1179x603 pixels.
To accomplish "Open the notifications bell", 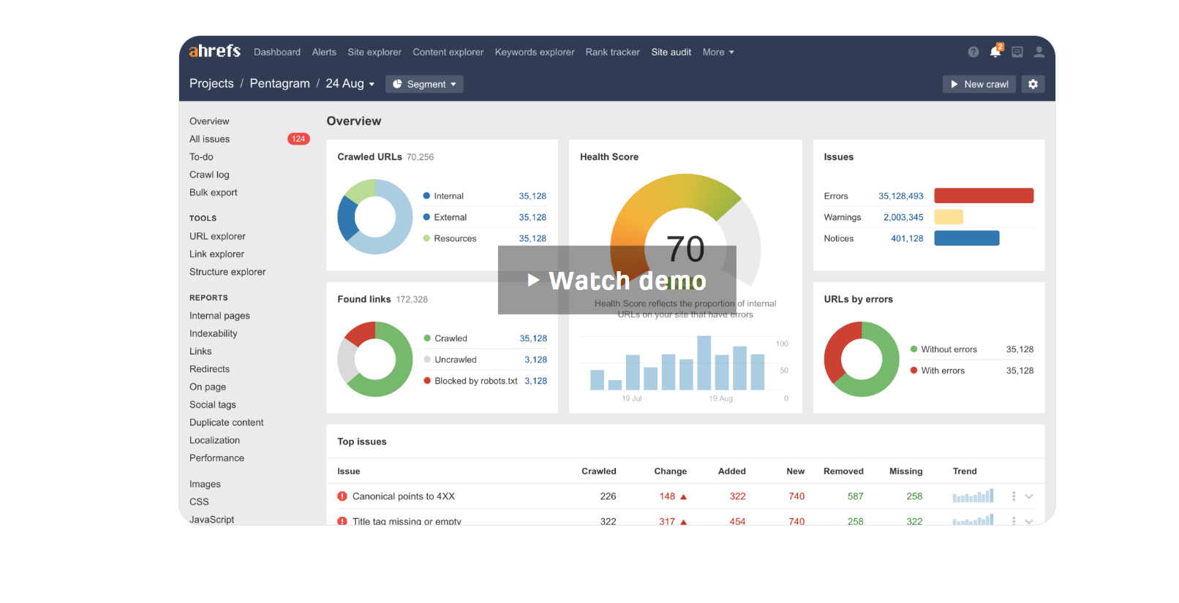I will coord(995,51).
